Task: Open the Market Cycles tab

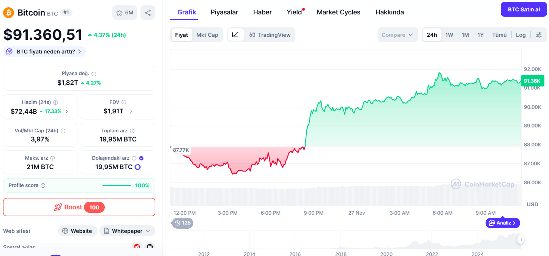Action: 338,12
